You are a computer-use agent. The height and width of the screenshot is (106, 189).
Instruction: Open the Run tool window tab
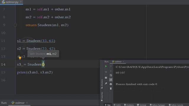point(107,105)
